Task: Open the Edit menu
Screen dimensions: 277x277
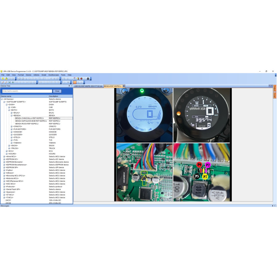Action: [8, 75]
